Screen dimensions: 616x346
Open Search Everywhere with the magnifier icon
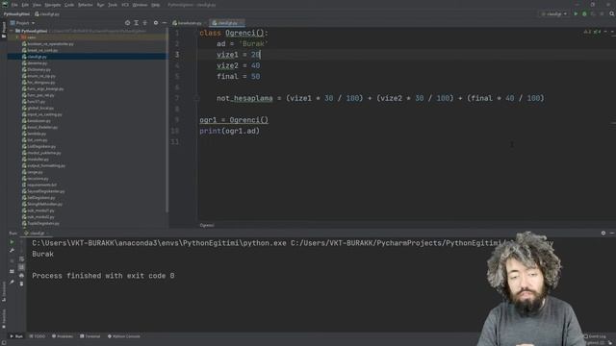[612, 13]
